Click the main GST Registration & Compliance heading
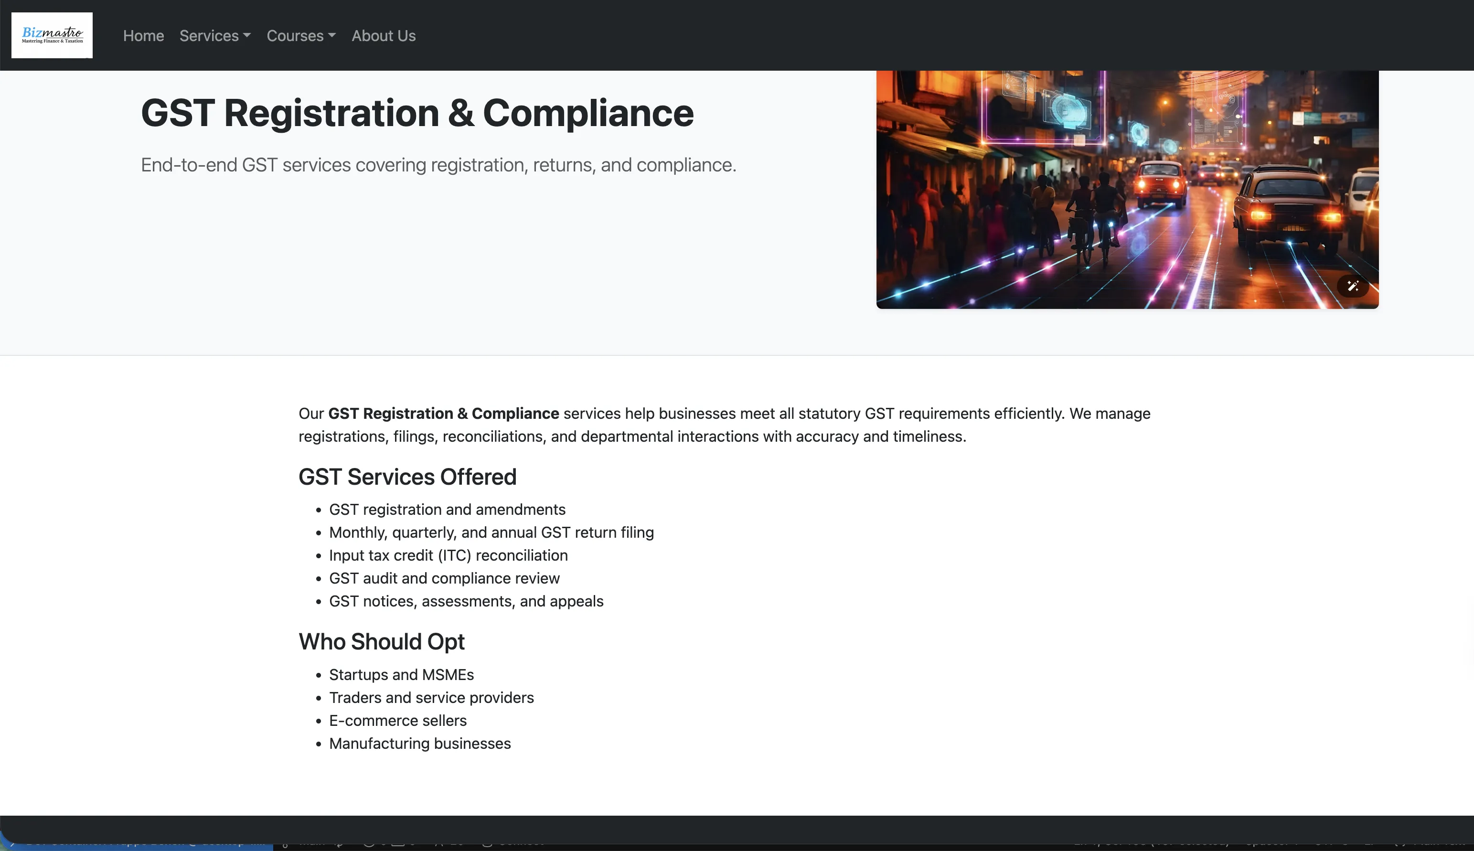 click(x=417, y=113)
